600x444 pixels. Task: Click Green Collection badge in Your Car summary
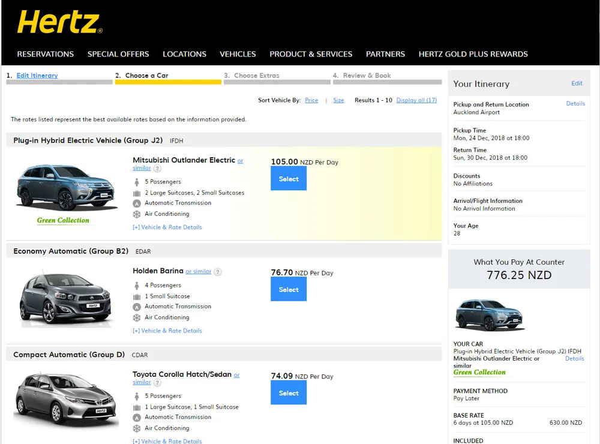[x=479, y=373]
